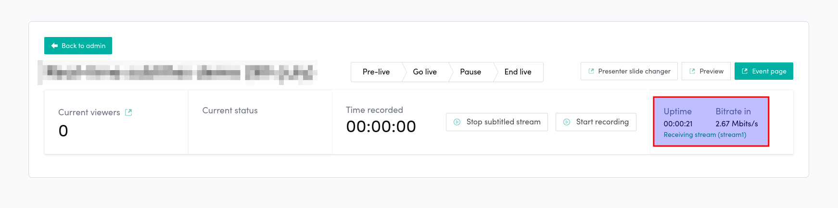Open the external link icon next to Current viewers
Viewport: 838px width, 208px height.
(128, 112)
